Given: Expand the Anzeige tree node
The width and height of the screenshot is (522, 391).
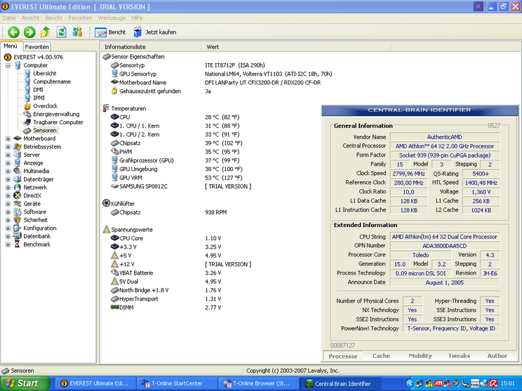Looking at the screenshot, I should (x=8, y=163).
